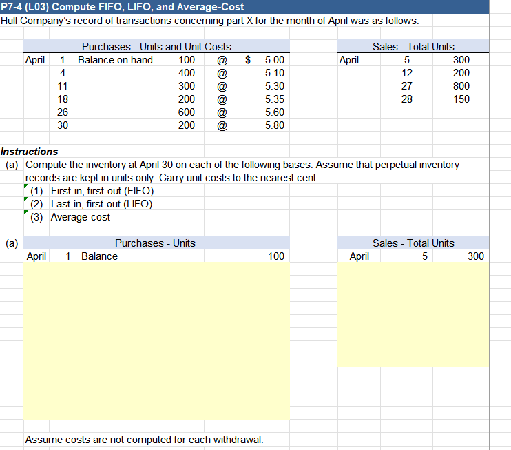The image size is (511, 450).
Task: Select sales date 27 cell
Action: point(407,86)
